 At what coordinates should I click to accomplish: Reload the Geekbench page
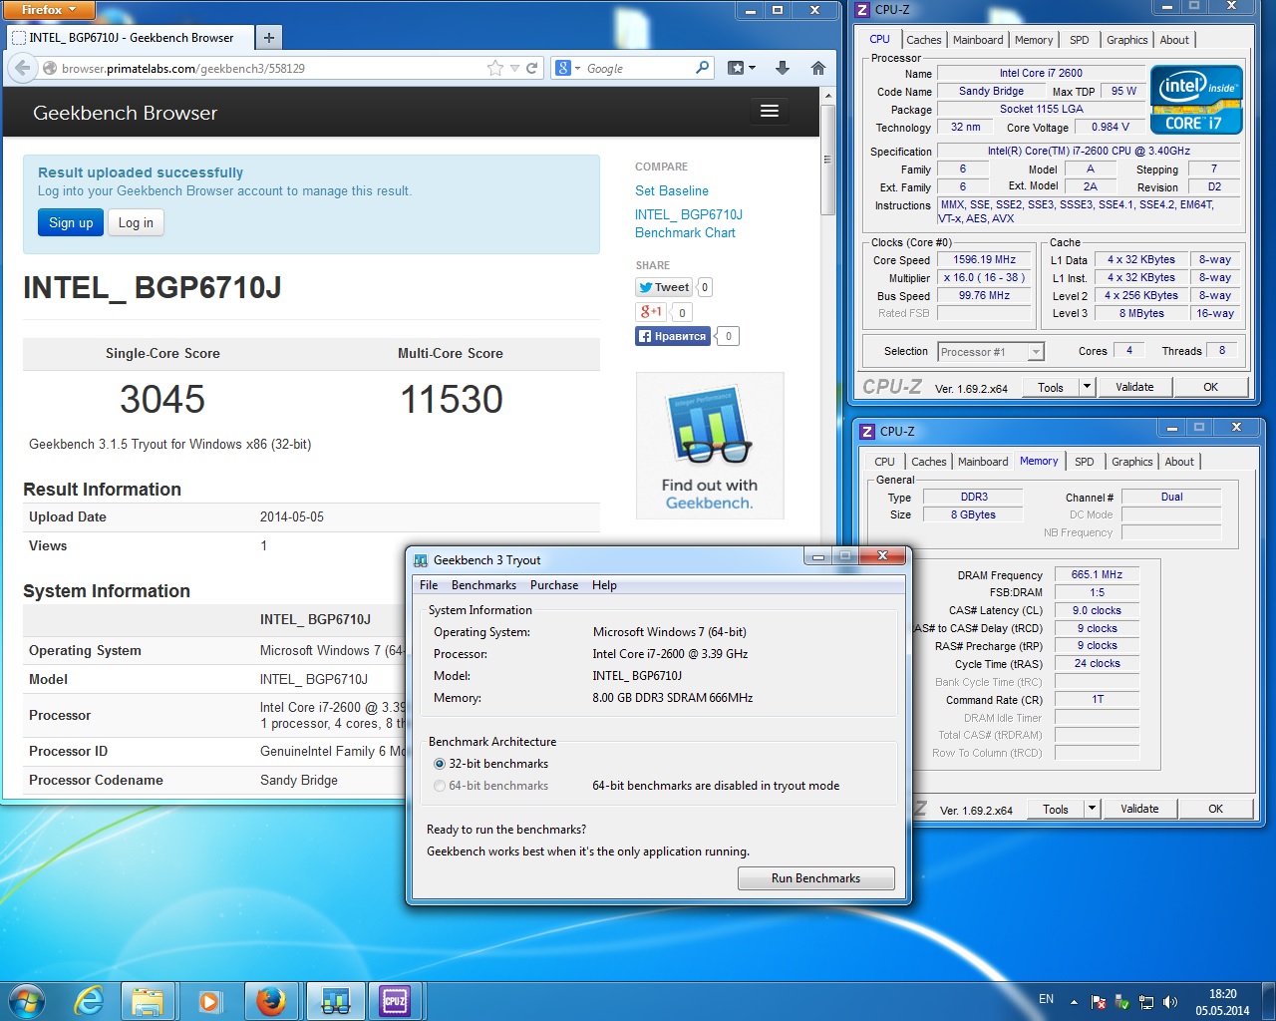click(x=532, y=68)
